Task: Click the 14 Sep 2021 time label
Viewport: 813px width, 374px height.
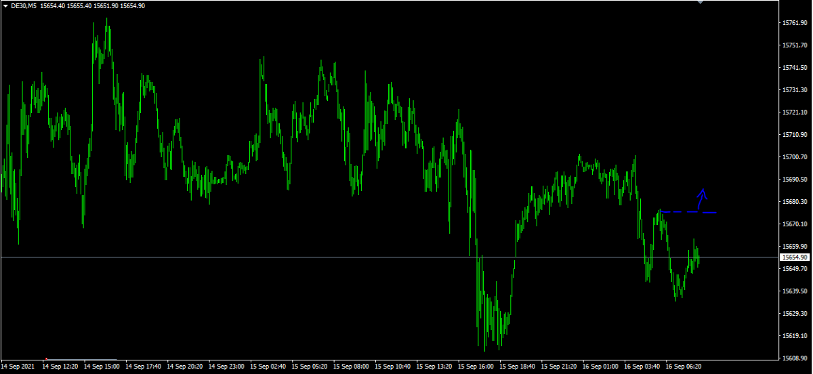Action: click(17, 367)
